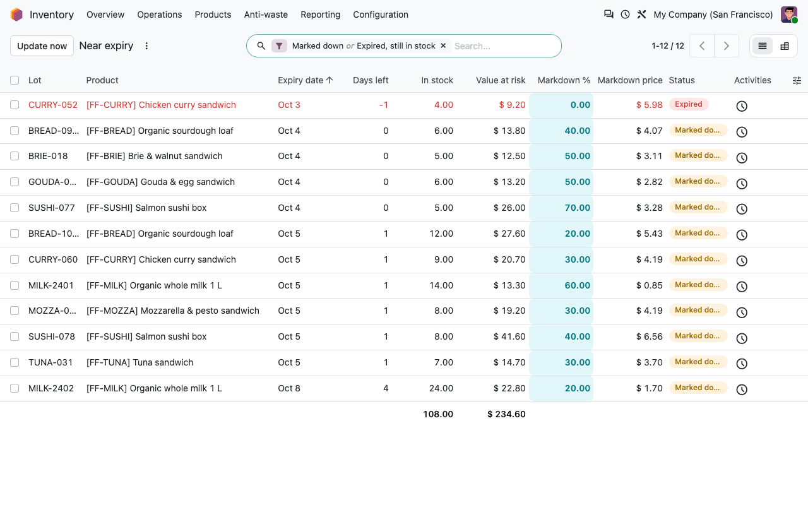Open the Overview menu item
The width and height of the screenshot is (808, 505).
pos(105,15)
